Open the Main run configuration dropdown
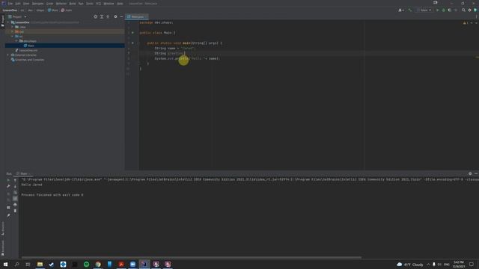The width and height of the screenshot is (479, 269). coord(424,10)
